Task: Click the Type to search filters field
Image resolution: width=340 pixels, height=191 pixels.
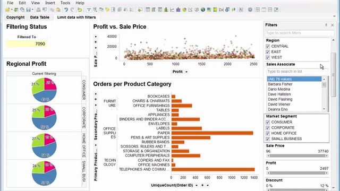Action: point(300,33)
